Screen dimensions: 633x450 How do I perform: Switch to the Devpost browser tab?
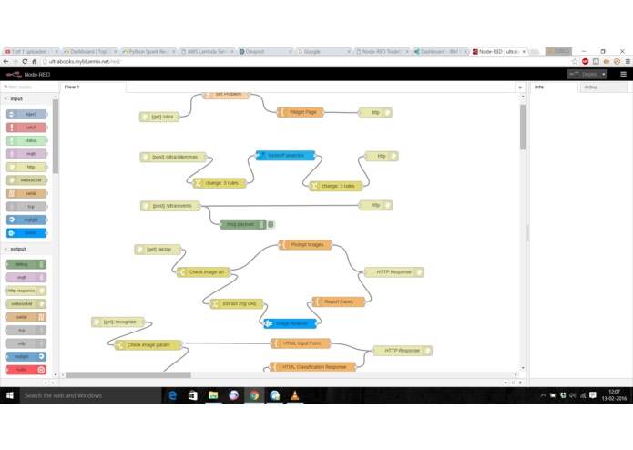click(265, 52)
